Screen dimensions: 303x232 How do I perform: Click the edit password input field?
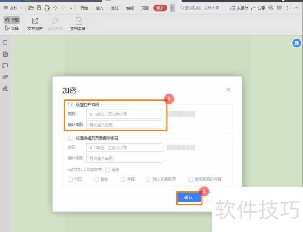point(124,148)
